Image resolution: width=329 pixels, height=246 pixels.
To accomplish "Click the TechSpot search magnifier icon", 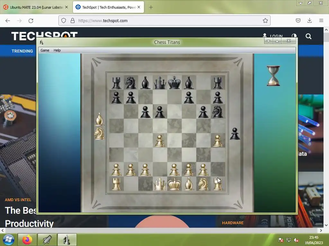I will pos(308,36).
